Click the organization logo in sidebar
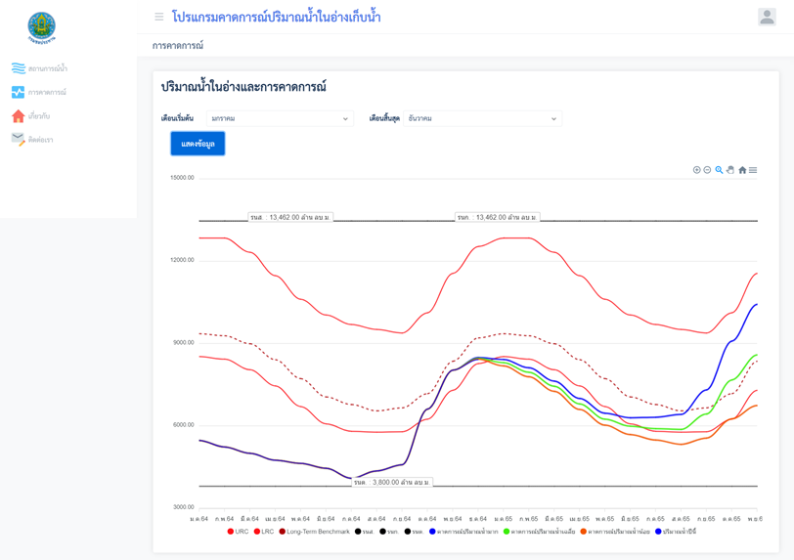794x560 pixels. [x=41, y=27]
